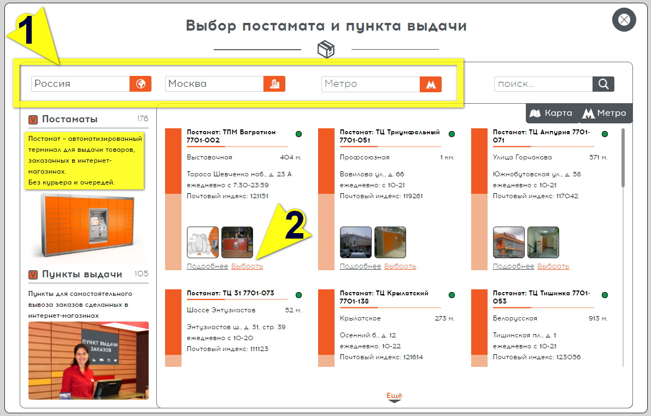This screenshot has height=416, width=651.
Task: Click Выбрать for ТПМ Багратион postamat
Action: (x=247, y=266)
